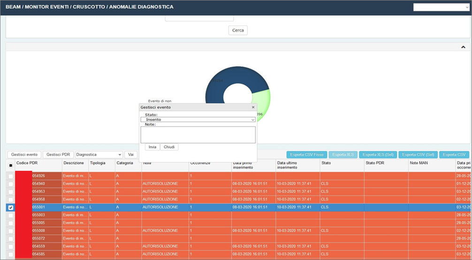Close the Gestisci evento dialog with X
The image size is (472, 260).
pos(253,107)
